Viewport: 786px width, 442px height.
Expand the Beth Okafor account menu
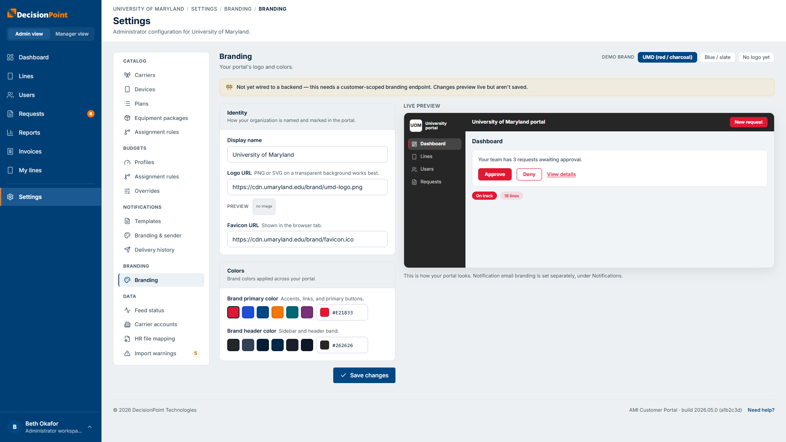[51, 427]
